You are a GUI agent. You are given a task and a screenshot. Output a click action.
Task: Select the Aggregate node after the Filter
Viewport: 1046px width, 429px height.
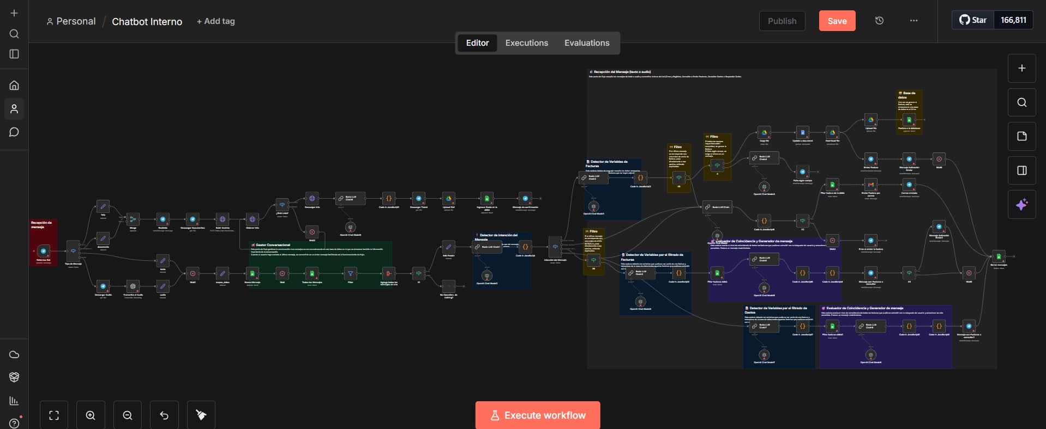click(389, 273)
